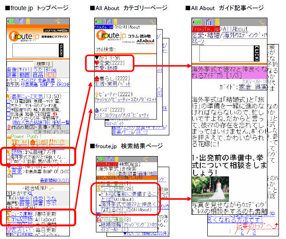Tick checkbox for ベスト電器株 news item
This screenshot has width=286, height=239.
click(x=8, y=101)
